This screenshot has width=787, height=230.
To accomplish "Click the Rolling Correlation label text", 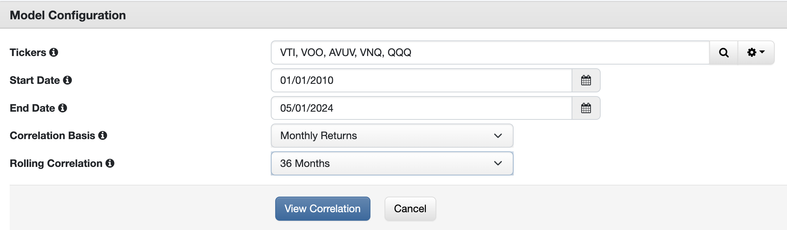I will [56, 163].
